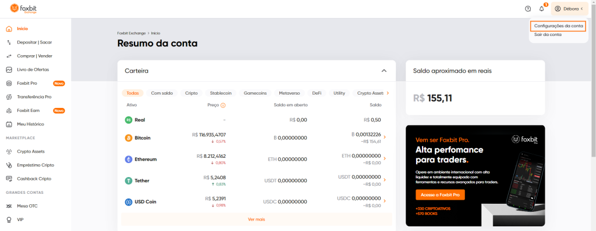
Task: Click the page vertical scrollbar
Action: click(593, 87)
